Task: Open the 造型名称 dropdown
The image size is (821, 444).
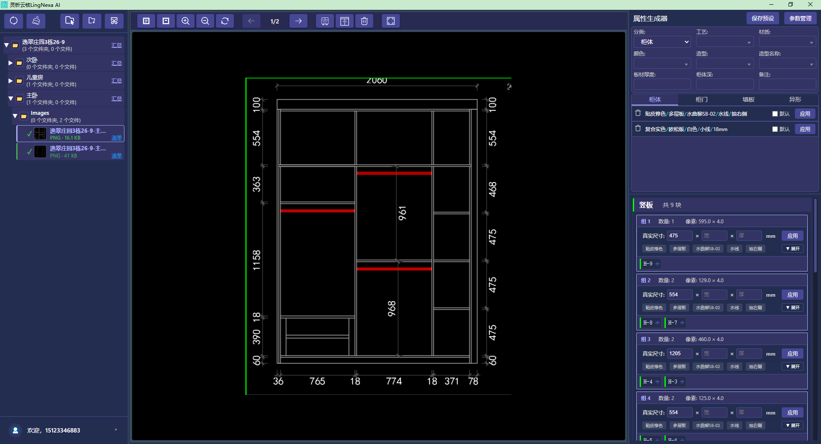Action: (787, 64)
